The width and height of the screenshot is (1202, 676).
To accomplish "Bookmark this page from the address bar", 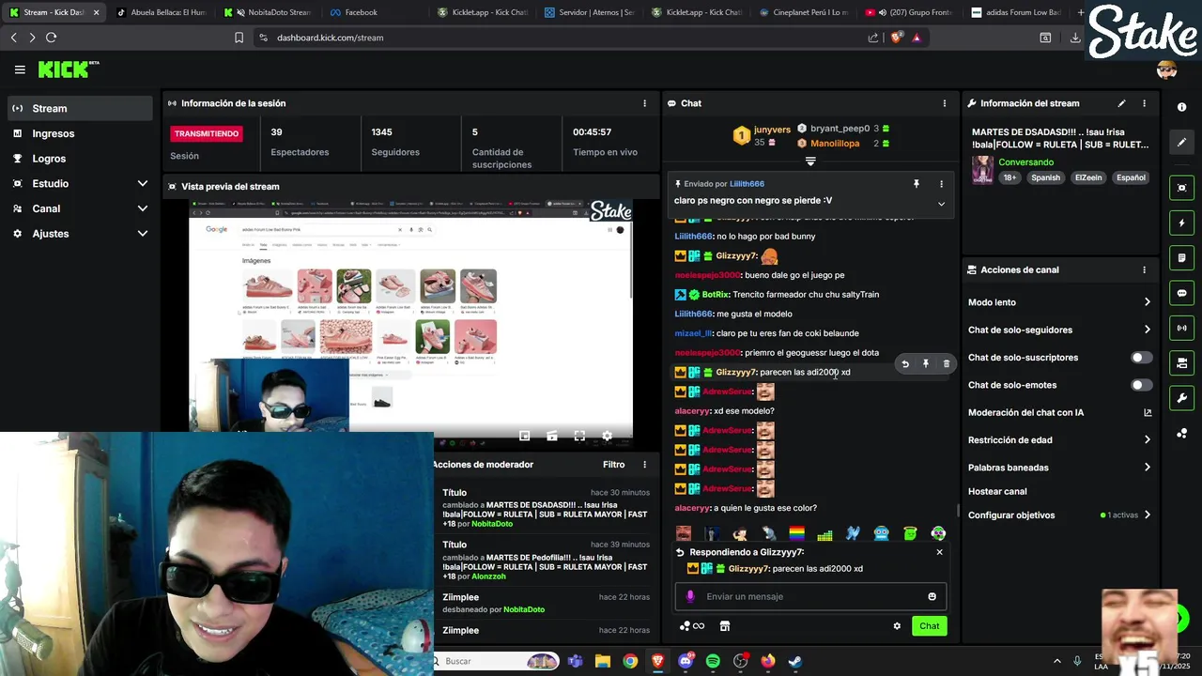I will pos(239,38).
